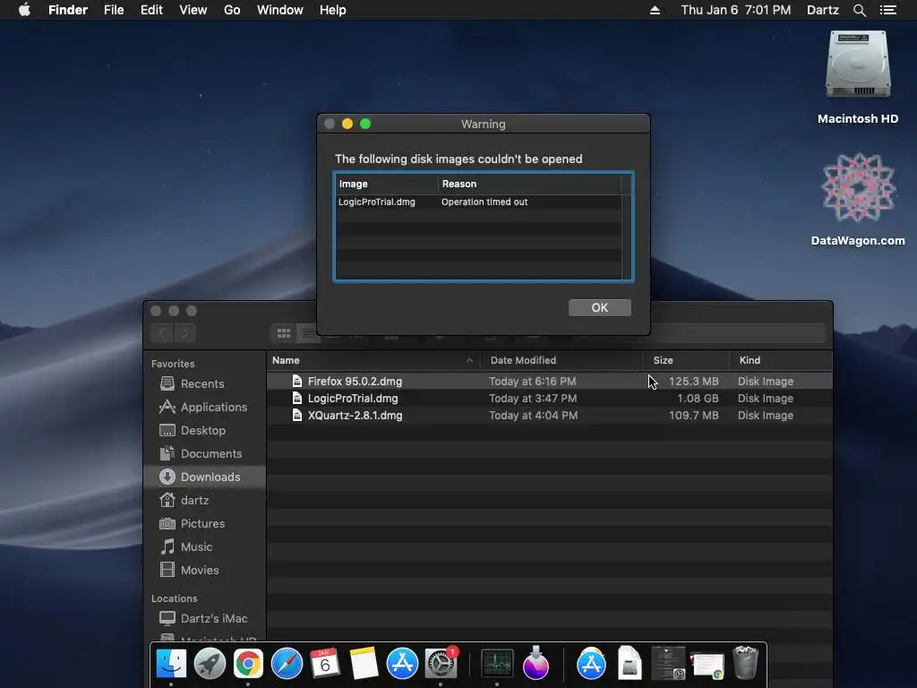917x688 pixels.
Task: Switch Finder to list view
Action: (x=308, y=333)
